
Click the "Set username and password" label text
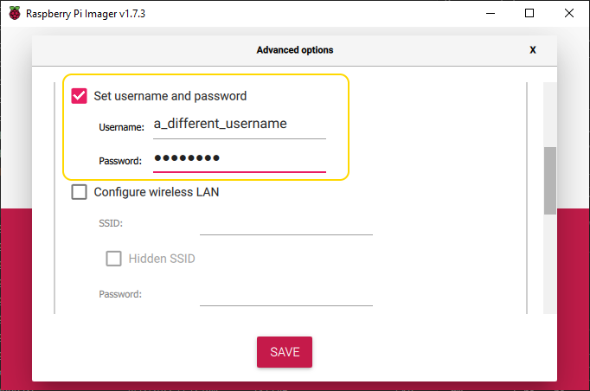coord(170,96)
